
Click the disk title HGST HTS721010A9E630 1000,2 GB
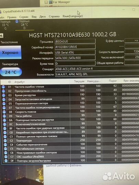tap(72, 35)
